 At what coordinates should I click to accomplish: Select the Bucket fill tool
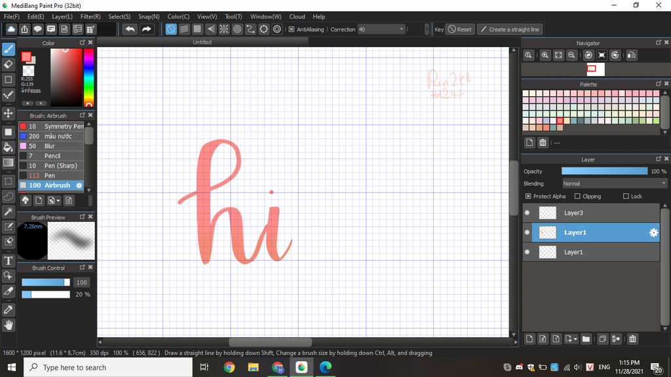coord(8,147)
